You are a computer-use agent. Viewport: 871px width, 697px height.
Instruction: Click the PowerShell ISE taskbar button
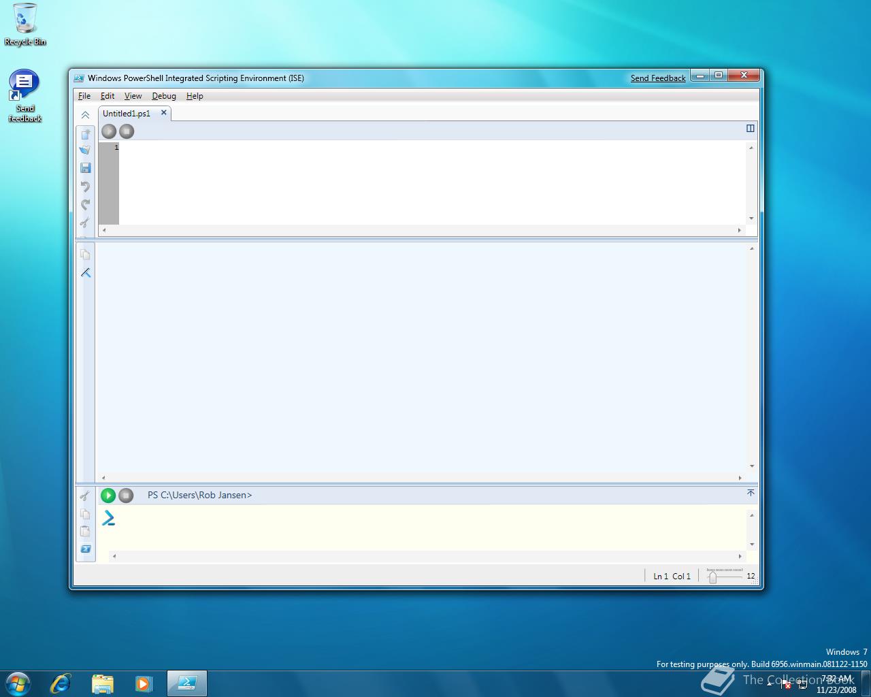[x=187, y=683]
